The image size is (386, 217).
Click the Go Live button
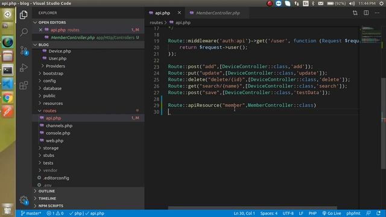click(x=332, y=213)
